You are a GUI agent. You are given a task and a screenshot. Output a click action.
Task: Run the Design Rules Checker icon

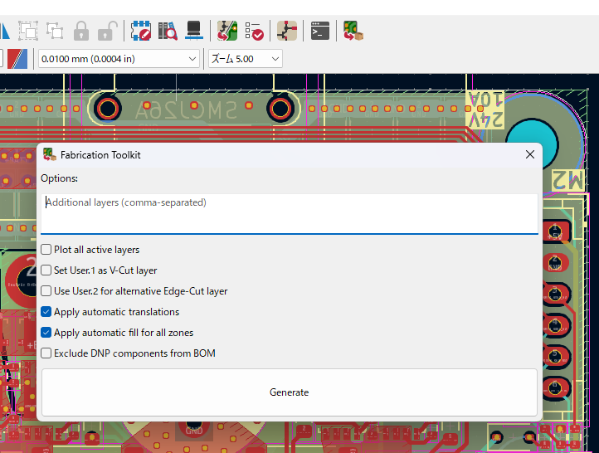(254, 32)
